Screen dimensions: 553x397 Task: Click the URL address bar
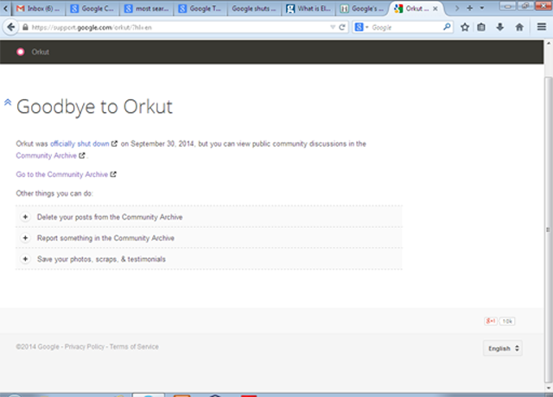(x=176, y=27)
